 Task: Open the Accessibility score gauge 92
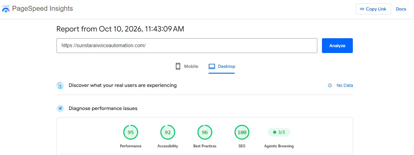tap(168, 133)
